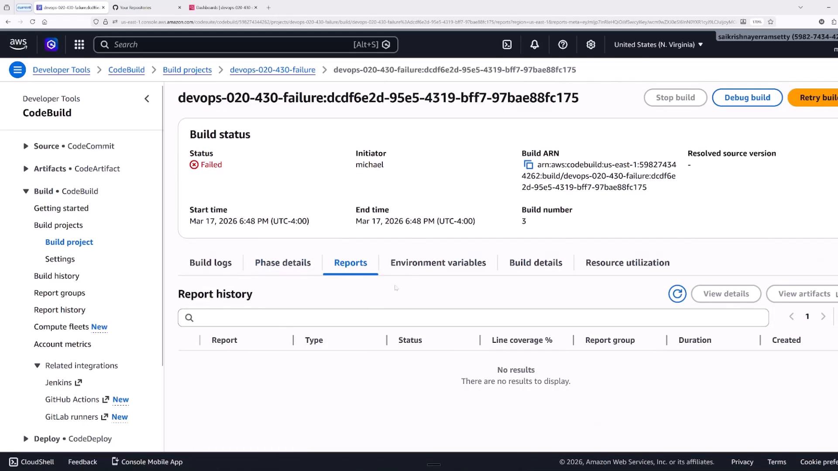Sort the table by Line coverage % column
Viewport: 838px width, 471px height.
coord(522,340)
